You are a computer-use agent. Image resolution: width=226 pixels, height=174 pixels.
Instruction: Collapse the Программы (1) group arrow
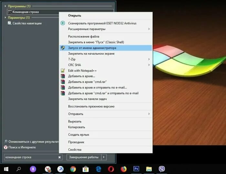tap(5, 6)
